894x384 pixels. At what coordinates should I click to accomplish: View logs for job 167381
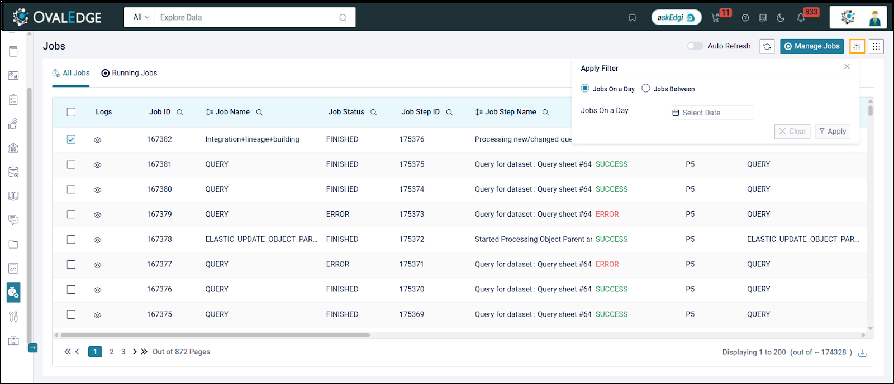coord(97,165)
